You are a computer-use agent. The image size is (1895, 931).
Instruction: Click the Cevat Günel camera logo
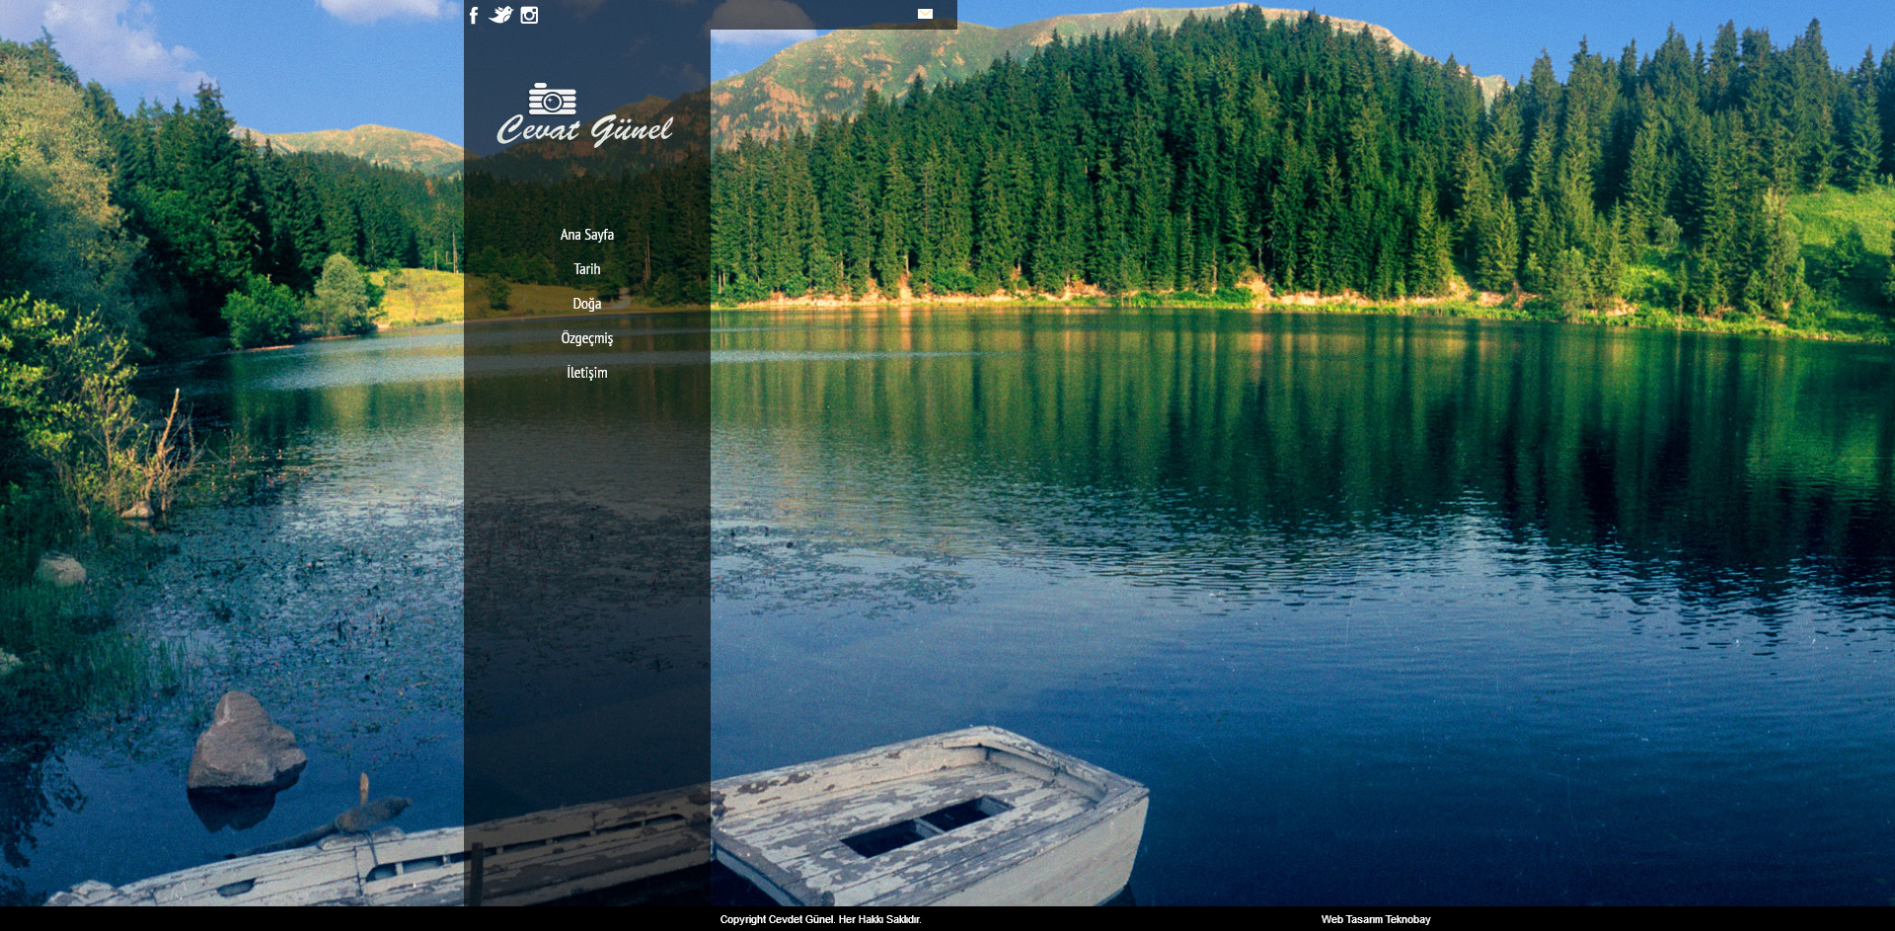pyautogui.click(x=585, y=115)
